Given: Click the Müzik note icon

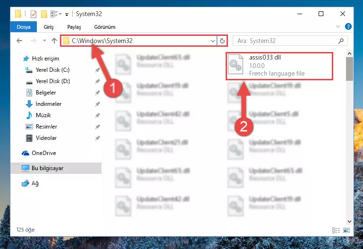Looking at the screenshot, I should tap(29, 115).
